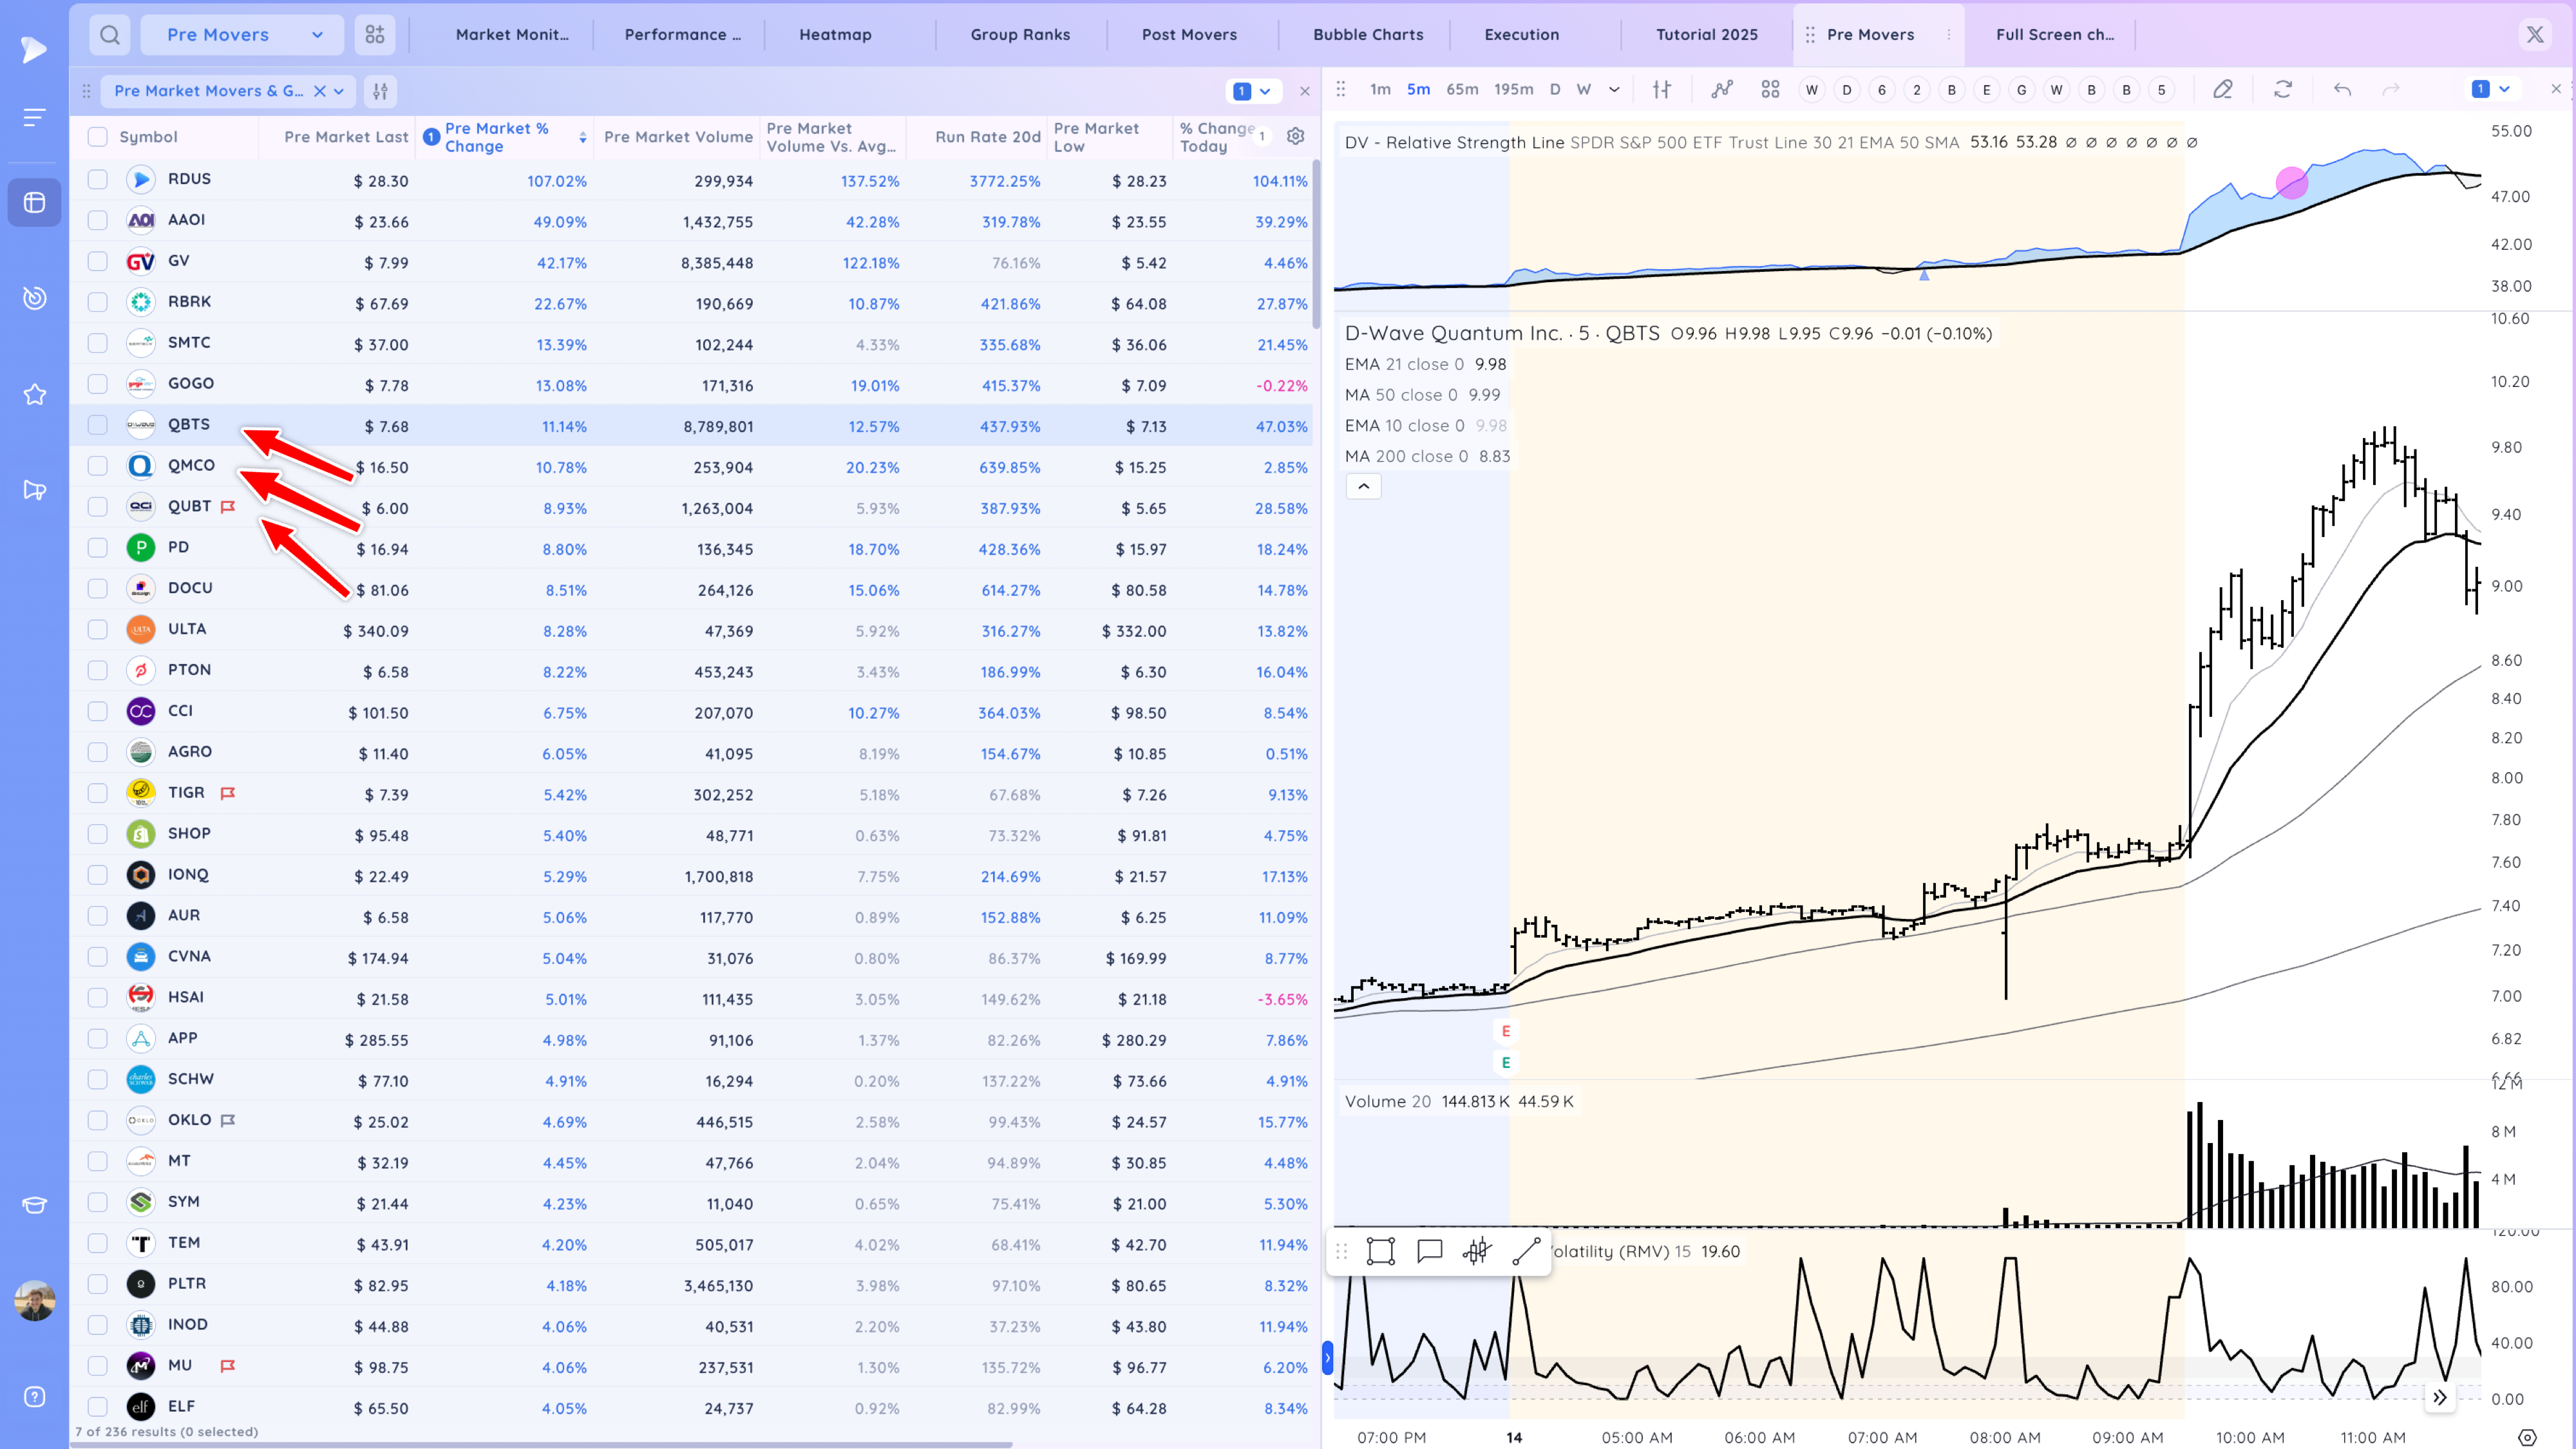
Task: Open the flagged lists sidebar icon
Action: 34,490
